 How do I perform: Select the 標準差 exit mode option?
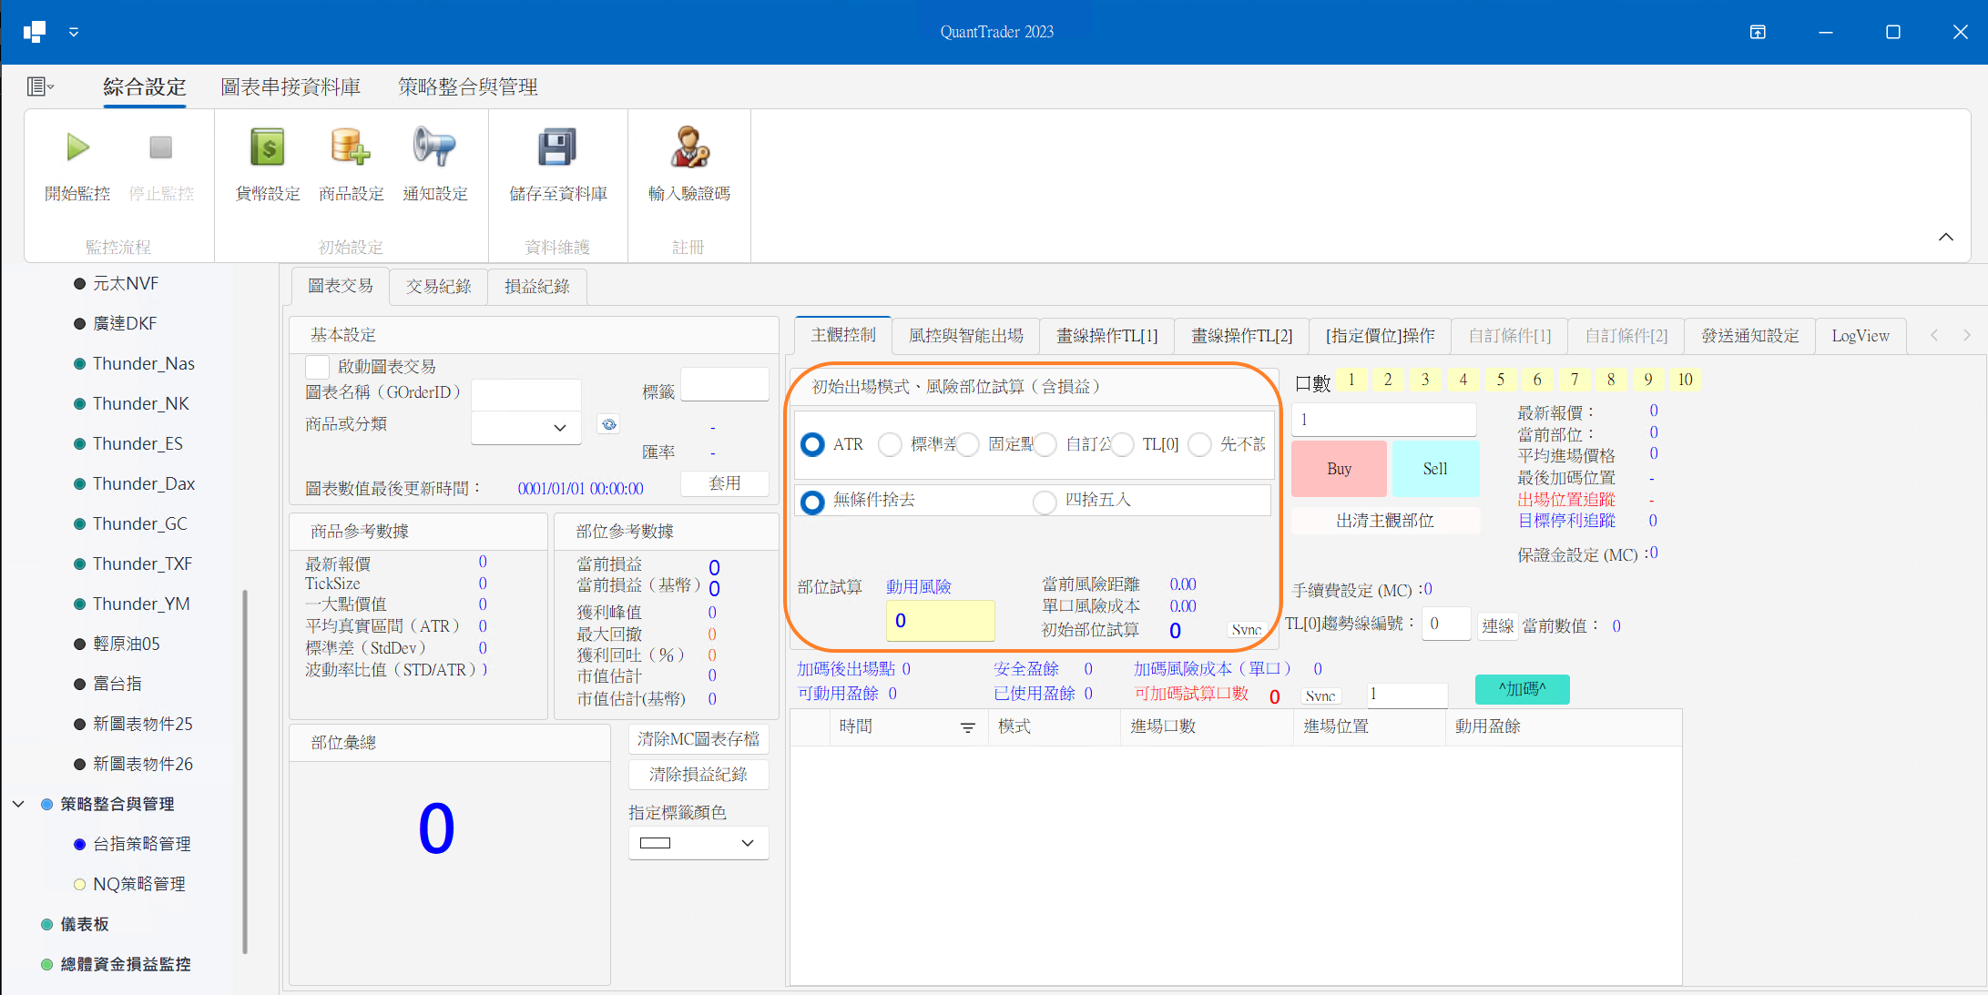pyautogui.click(x=890, y=444)
